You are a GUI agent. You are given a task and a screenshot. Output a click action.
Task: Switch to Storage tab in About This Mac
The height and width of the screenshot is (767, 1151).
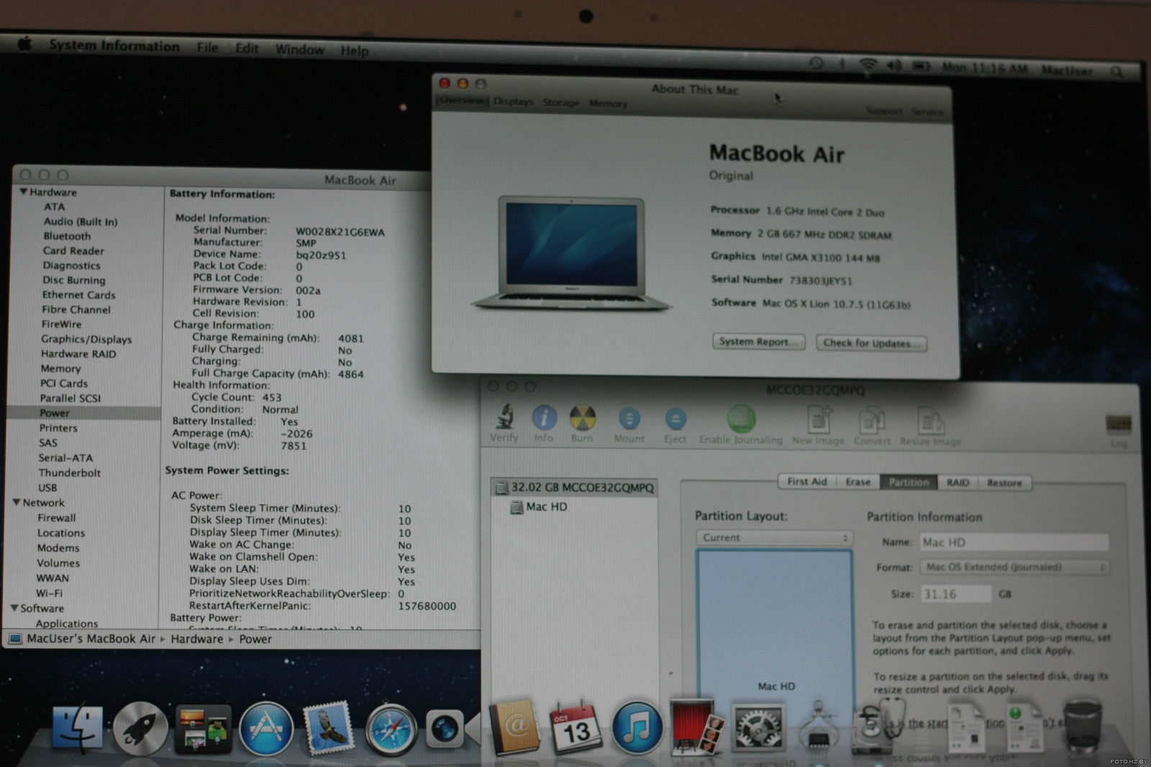click(561, 103)
